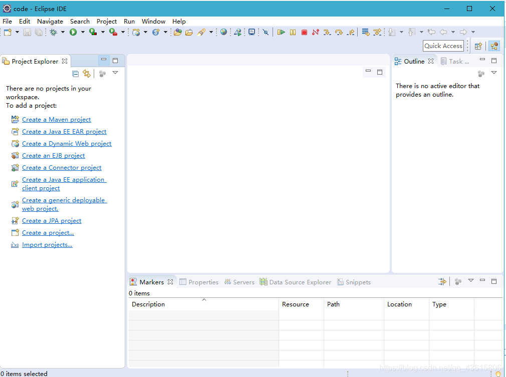The width and height of the screenshot is (506, 377).
Task: Switch to the Snippets tab
Action: pos(354,282)
